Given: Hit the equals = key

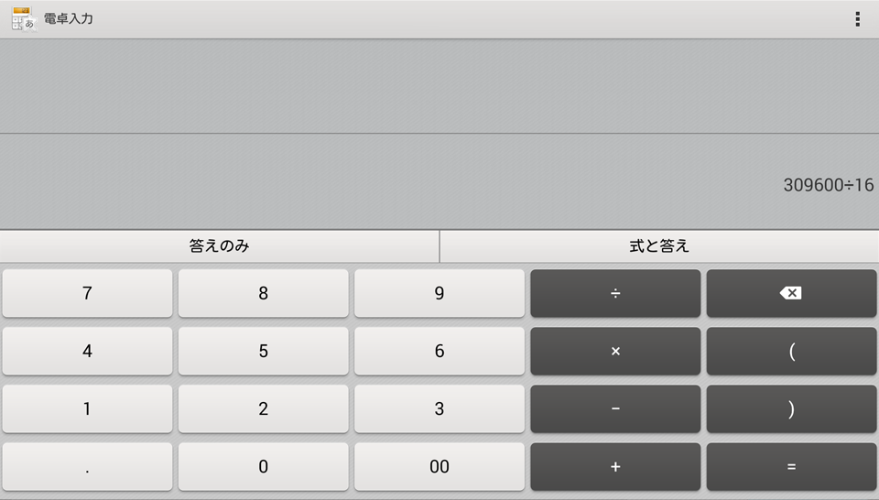Looking at the screenshot, I should [x=791, y=466].
